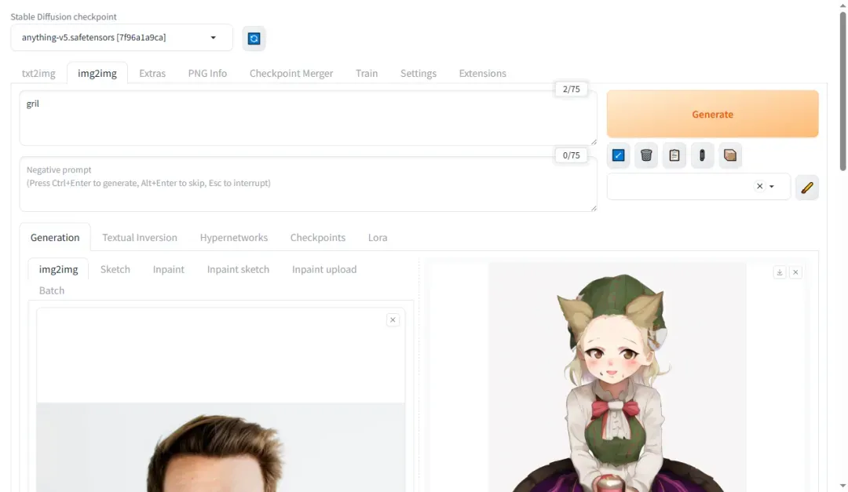Open the Inpaint upload sub-tab

[x=324, y=269]
